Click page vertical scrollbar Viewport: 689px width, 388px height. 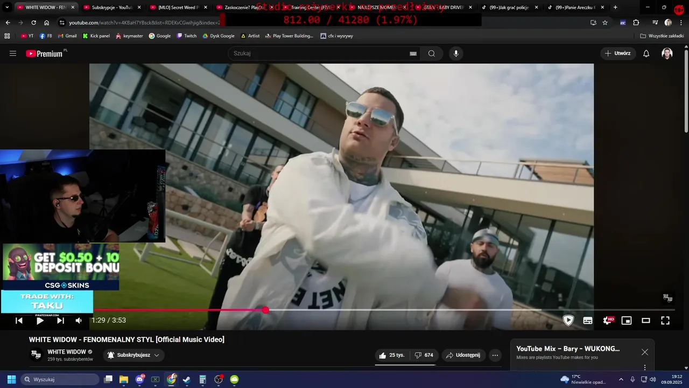686,91
